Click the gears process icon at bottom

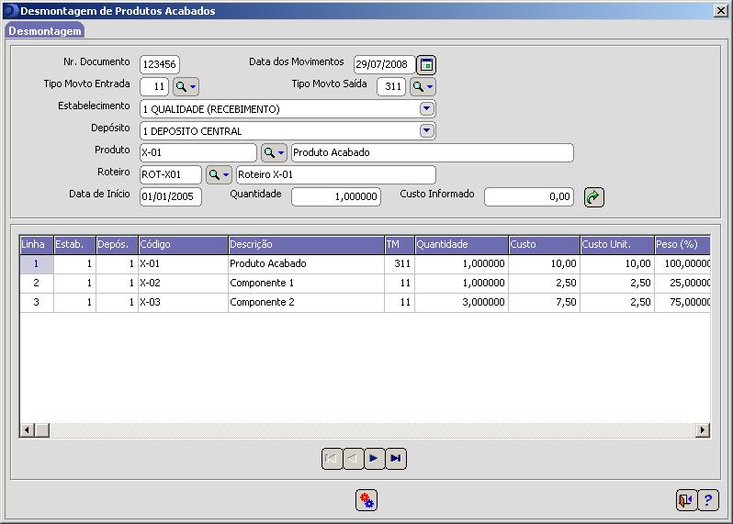[x=366, y=500]
